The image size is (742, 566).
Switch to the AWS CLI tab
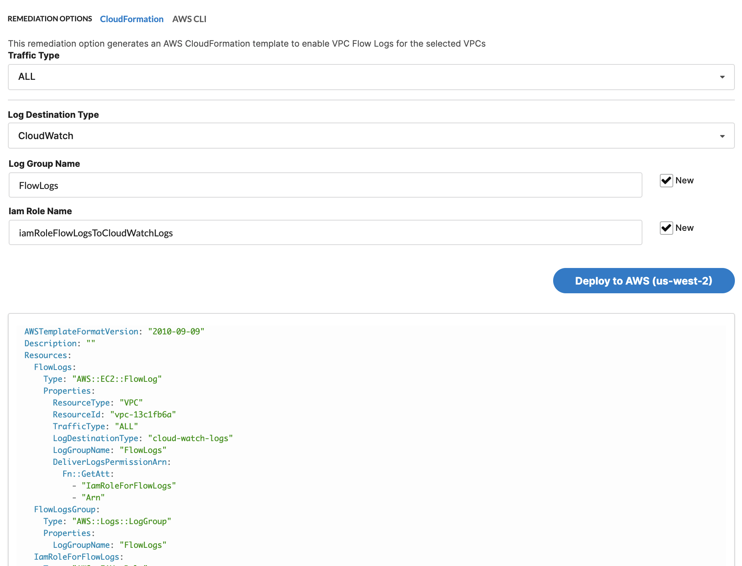coord(189,19)
